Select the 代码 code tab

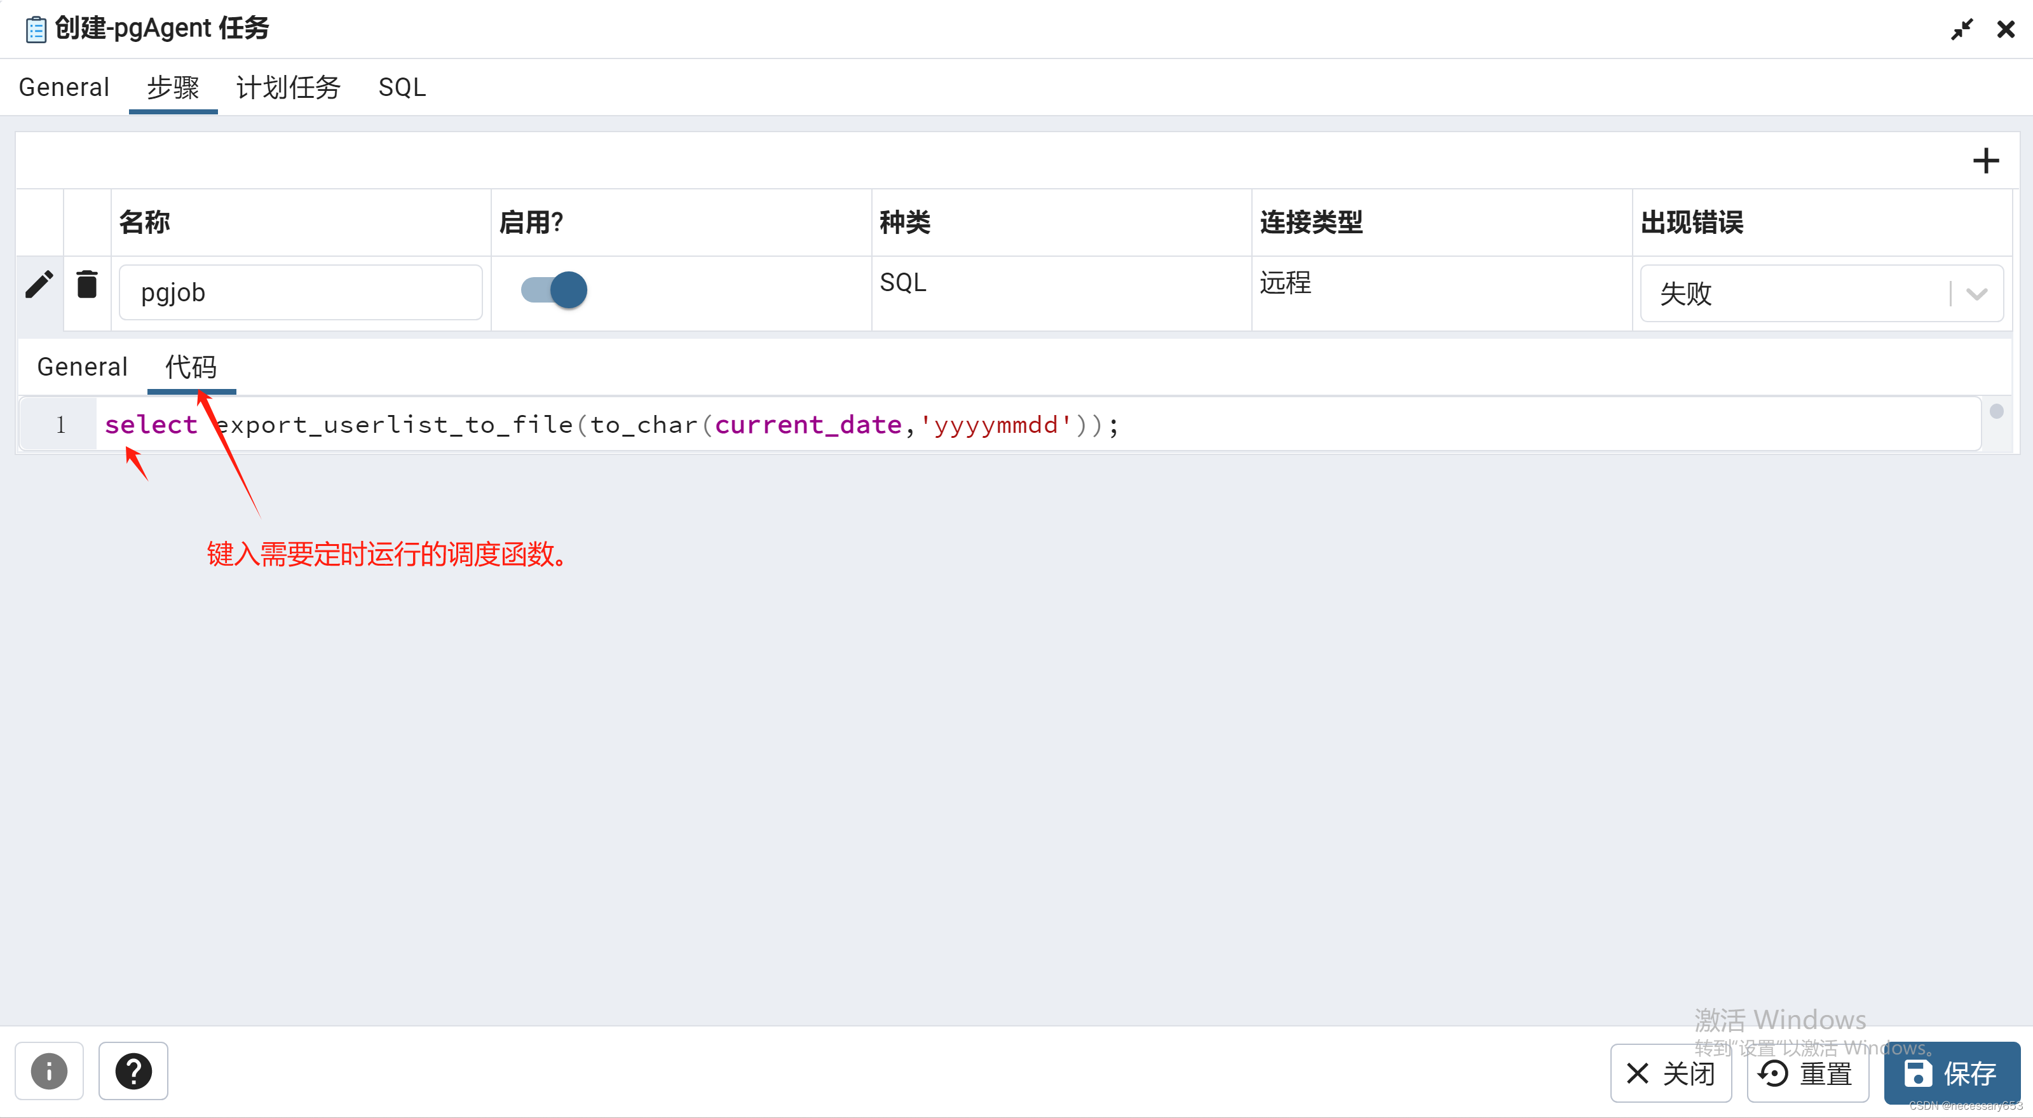point(191,367)
